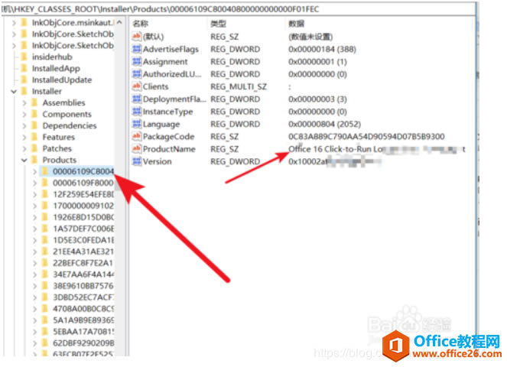Click the InstalledApp folder icon
507x367 pixels.
click(24, 68)
